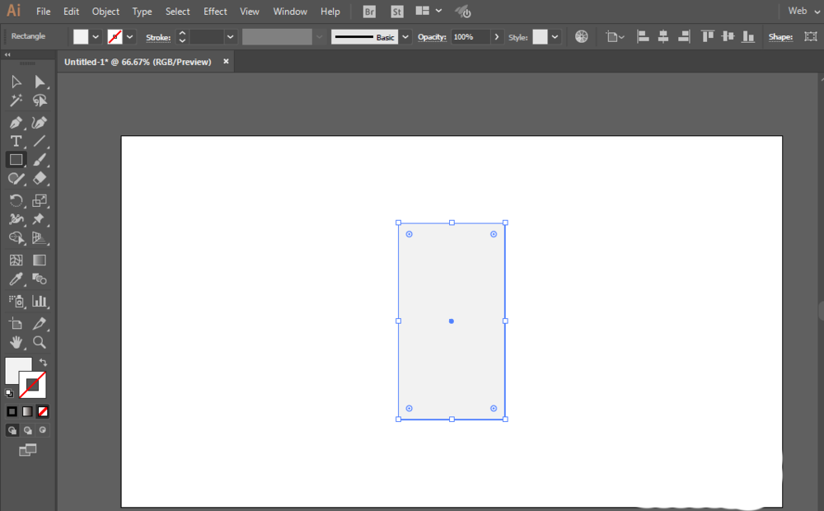Select the Pen tool
This screenshot has width=824, height=511.
pyautogui.click(x=16, y=122)
